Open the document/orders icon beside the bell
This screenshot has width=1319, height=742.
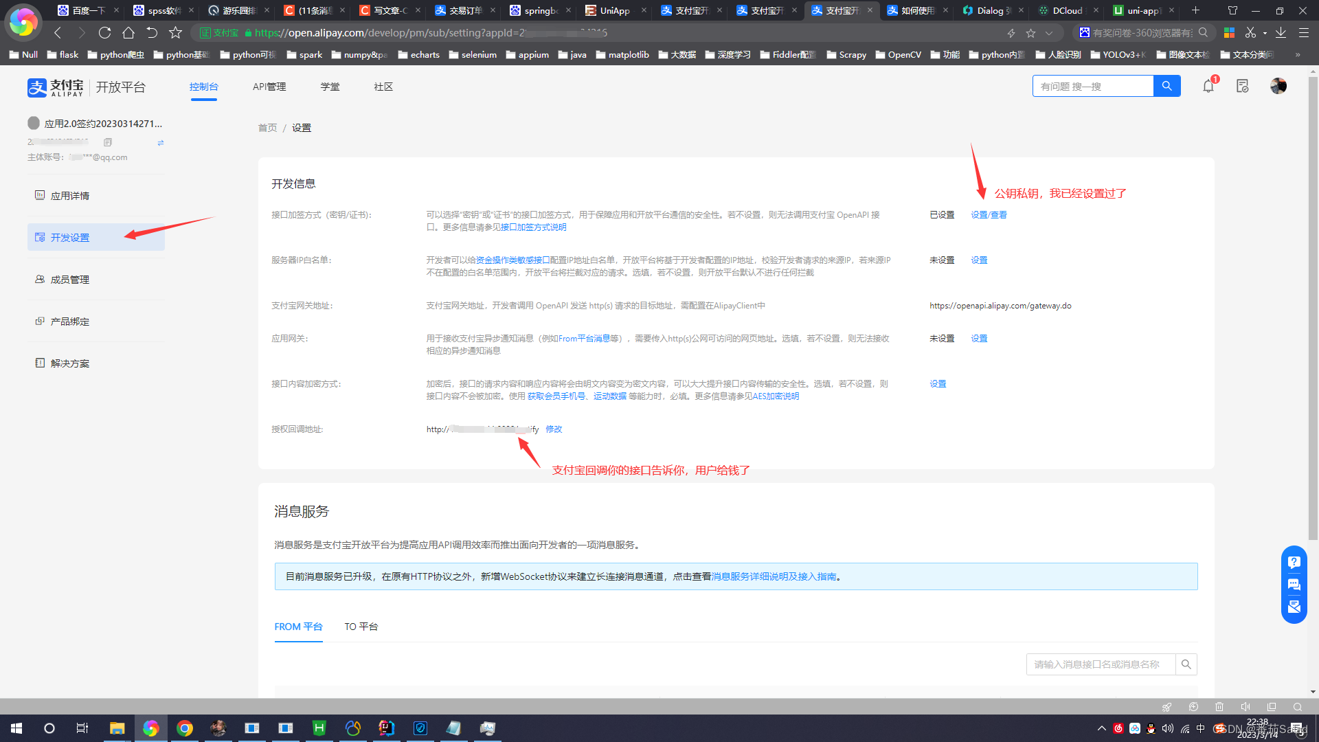pyautogui.click(x=1242, y=87)
